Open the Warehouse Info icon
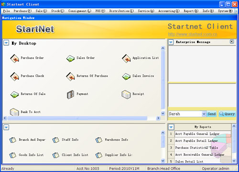239x172 pixels. click(x=98, y=140)
